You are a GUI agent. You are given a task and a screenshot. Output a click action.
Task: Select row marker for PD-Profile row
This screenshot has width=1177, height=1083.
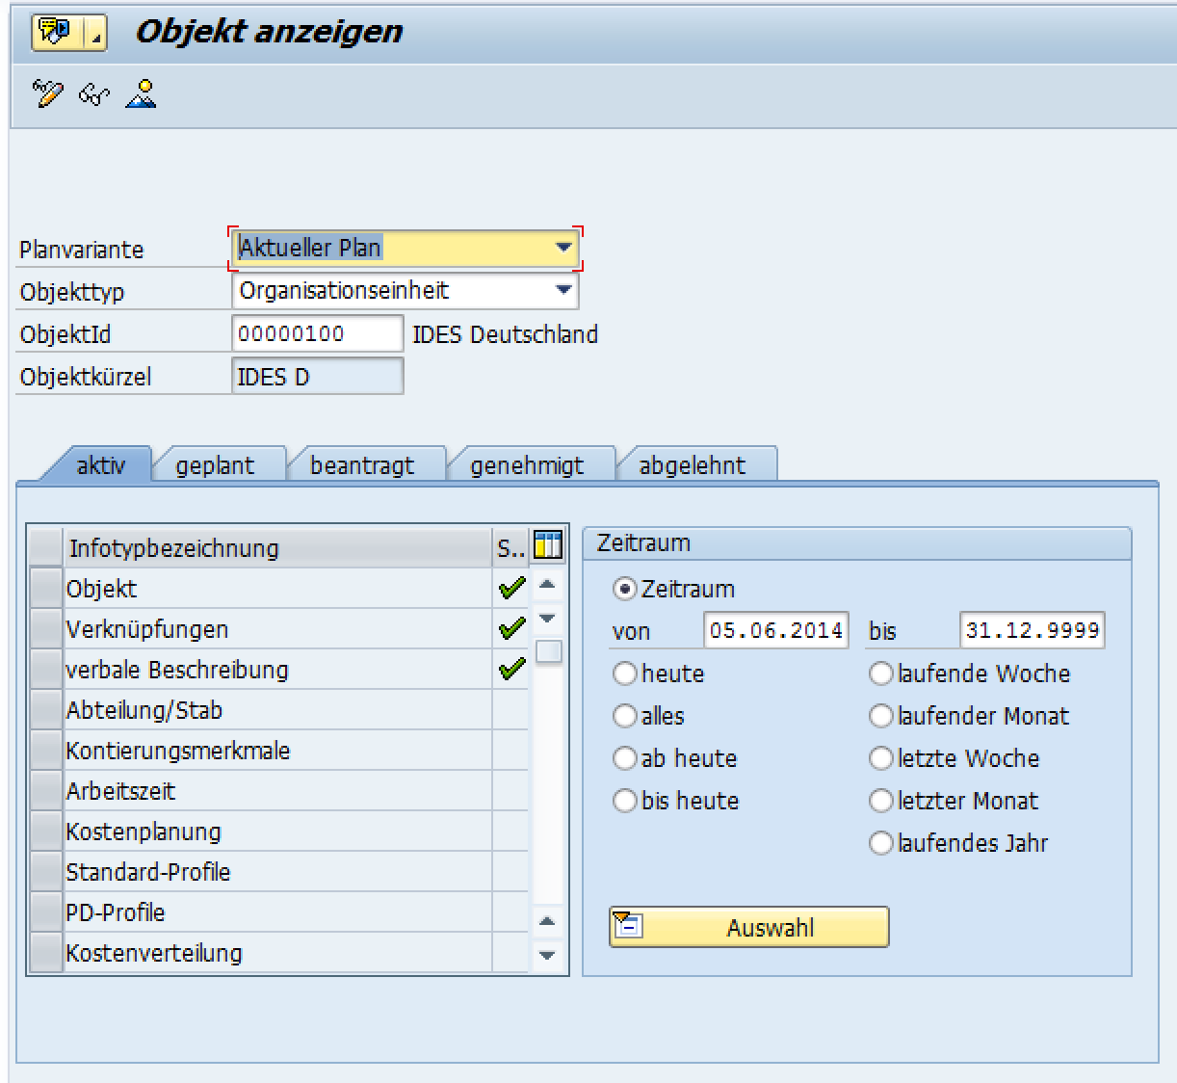45,911
